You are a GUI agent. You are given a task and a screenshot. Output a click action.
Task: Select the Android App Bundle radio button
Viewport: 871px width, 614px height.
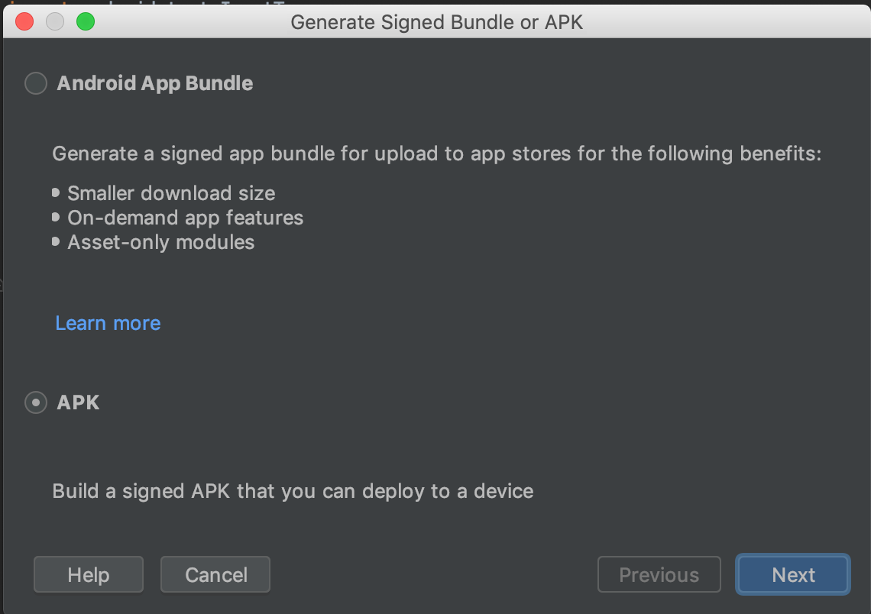[36, 83]
